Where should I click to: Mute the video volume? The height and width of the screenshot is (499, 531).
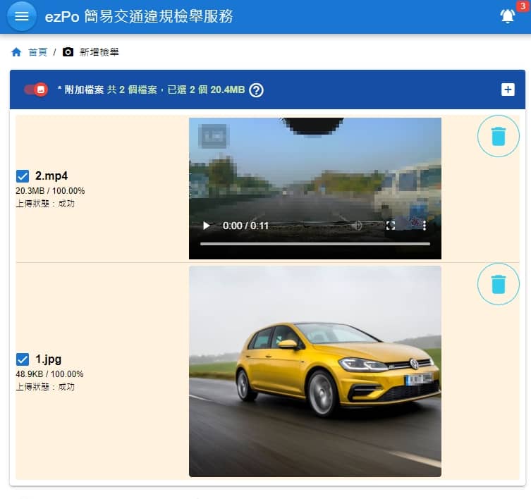(x=358, y=226)
